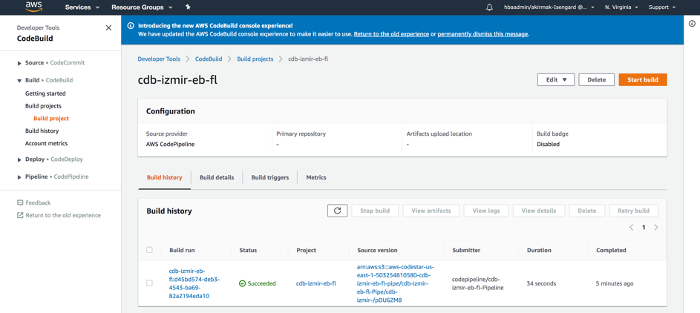Click the '5 minutes ago' completed cell

pyautogui.click(x=615, y=283)
